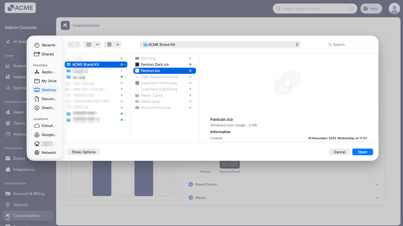Image resolution: width=403 pixels, height=226 pixels.
Task: Select Logomark (Light).png file
Action: 164,89
